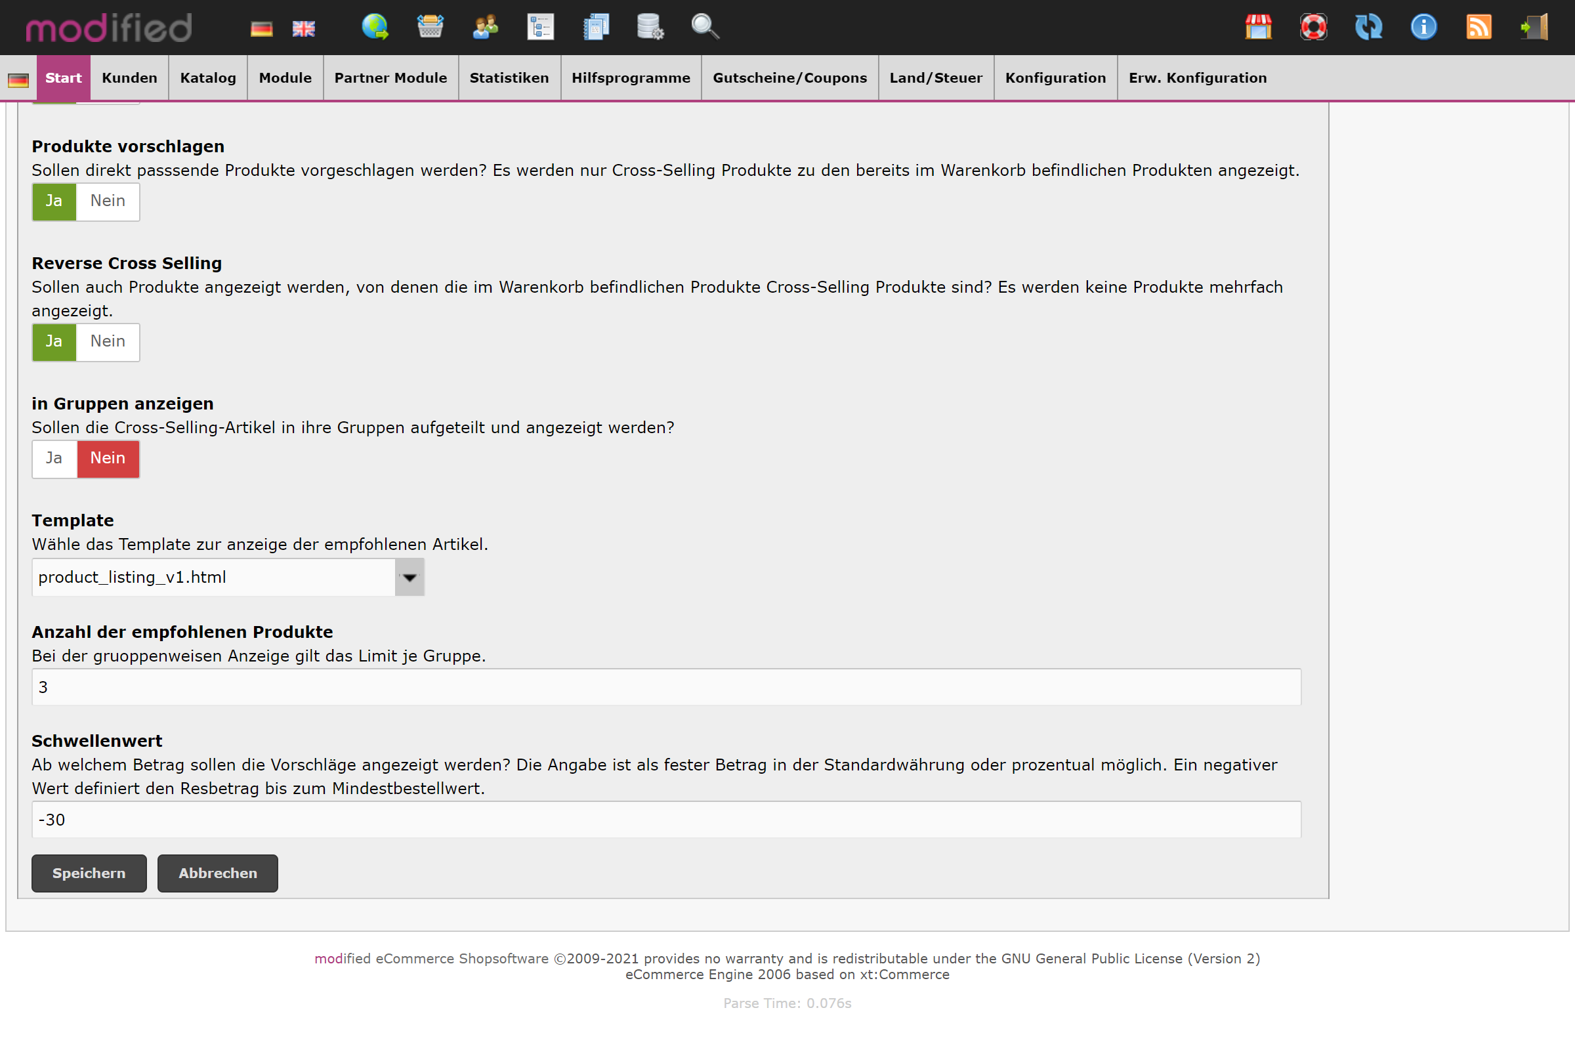The image size is (1575, 1050).
Task: Open the Hilfsprogramme menu
Action: click(630, 77)
